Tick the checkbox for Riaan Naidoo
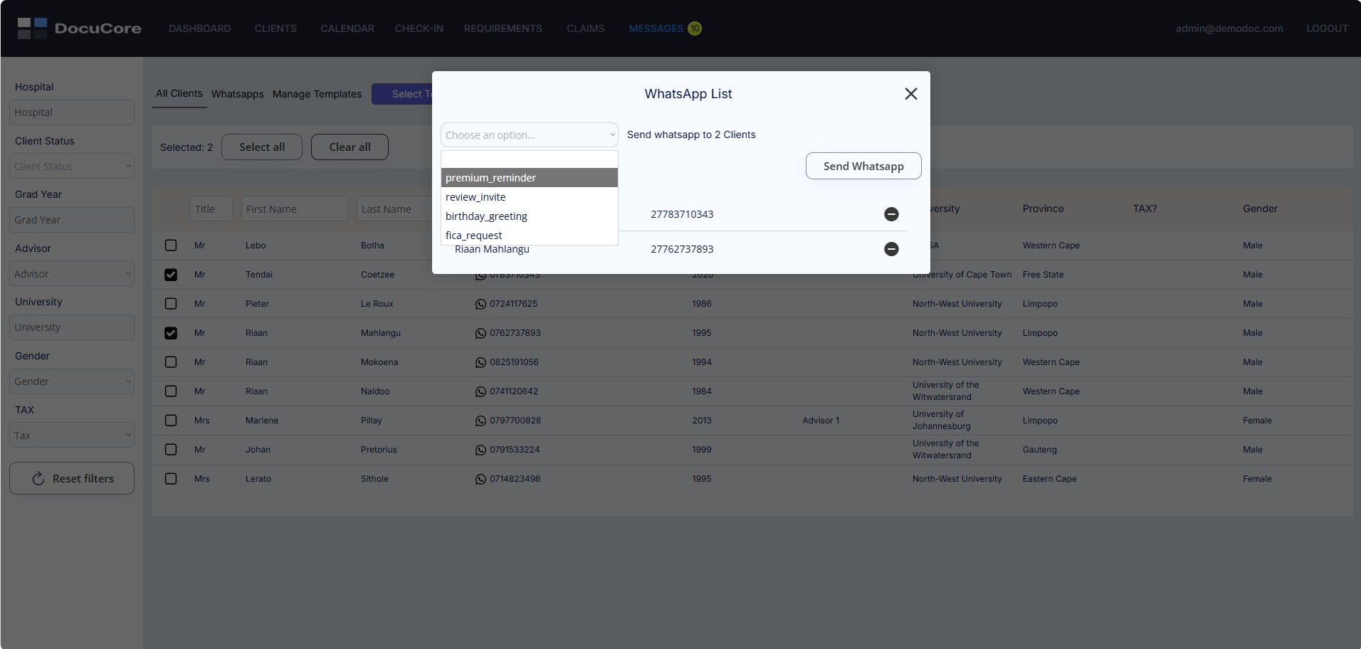Viewport: 1361px width, 649px height. [171, 391]
